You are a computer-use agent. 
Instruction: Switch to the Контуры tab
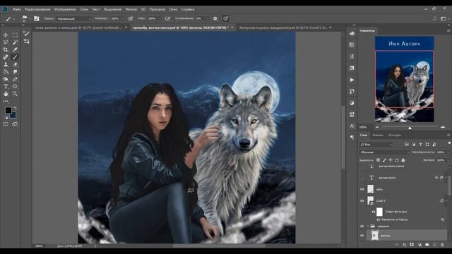tap(395, 135)
